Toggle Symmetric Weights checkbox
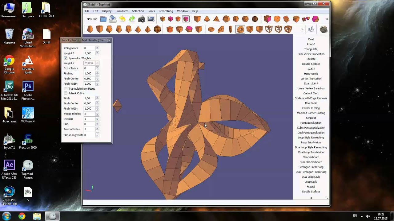The height and width of the screenshot is (221, 394). tap(66, 58)
